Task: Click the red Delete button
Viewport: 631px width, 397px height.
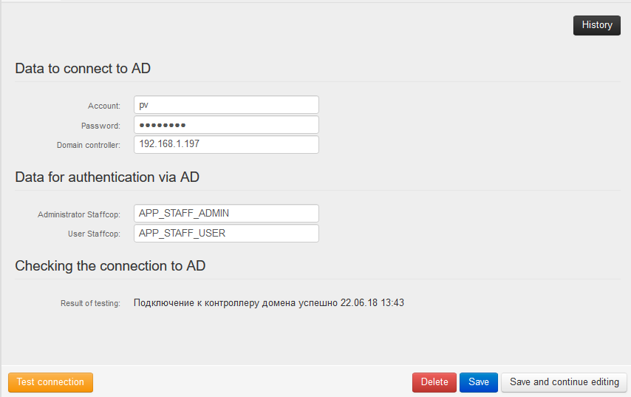Action: tap(434, 382)
